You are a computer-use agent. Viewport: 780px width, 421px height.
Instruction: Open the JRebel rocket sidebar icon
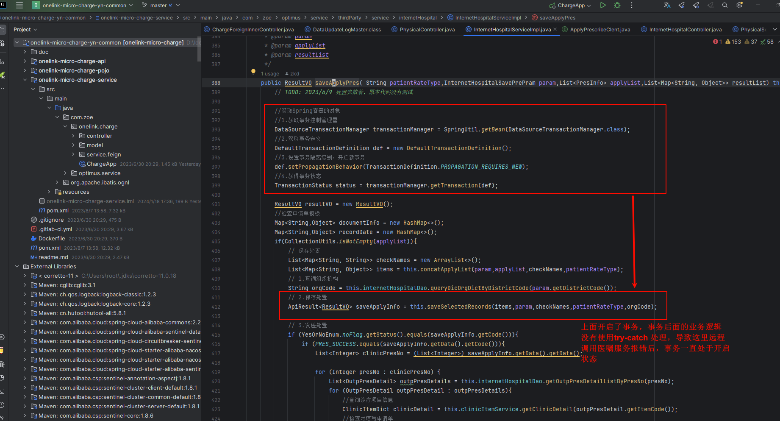point(2,75)
